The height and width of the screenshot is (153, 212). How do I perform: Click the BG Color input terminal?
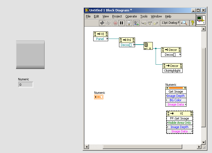(176, 100)
